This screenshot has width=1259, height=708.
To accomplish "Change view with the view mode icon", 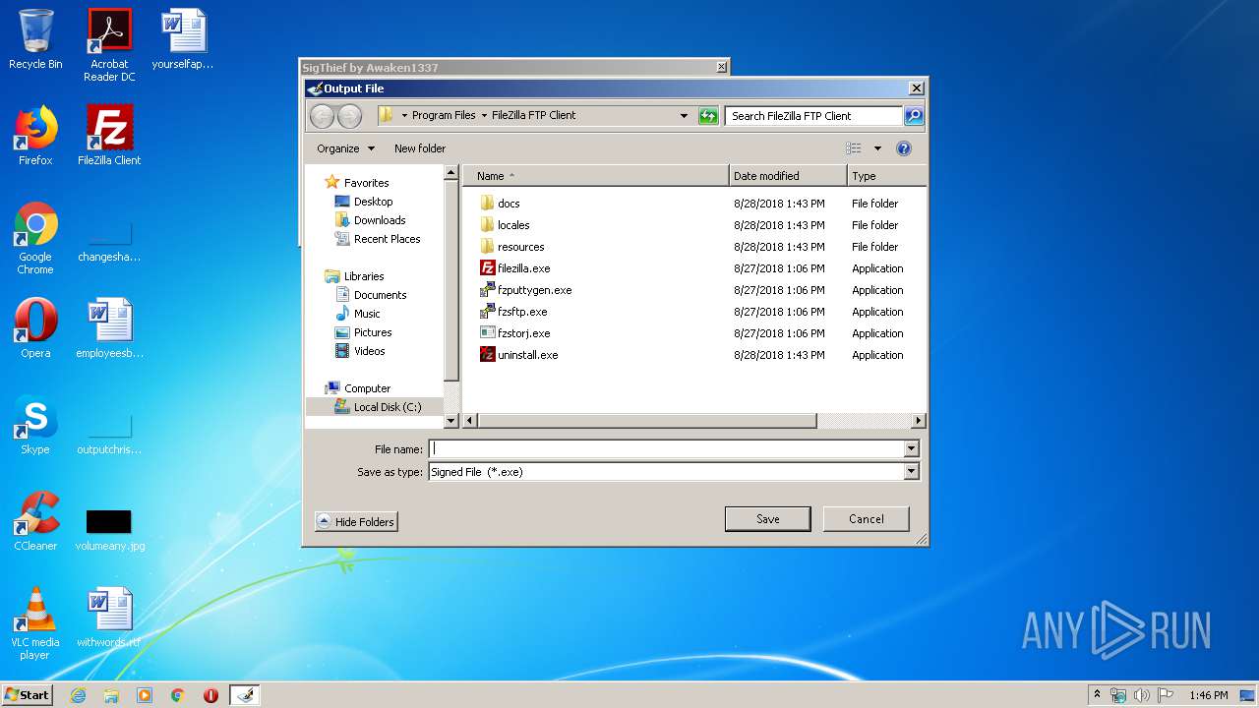I will pos(853,148).
